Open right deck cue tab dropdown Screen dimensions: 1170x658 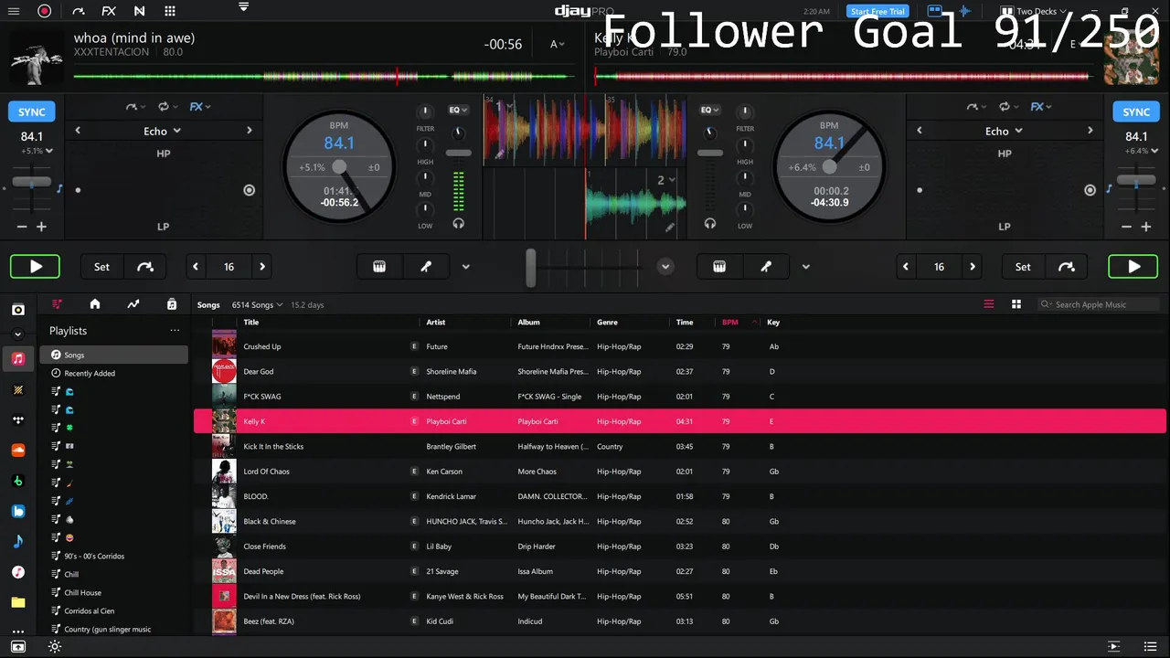click(x=976, y=107)
